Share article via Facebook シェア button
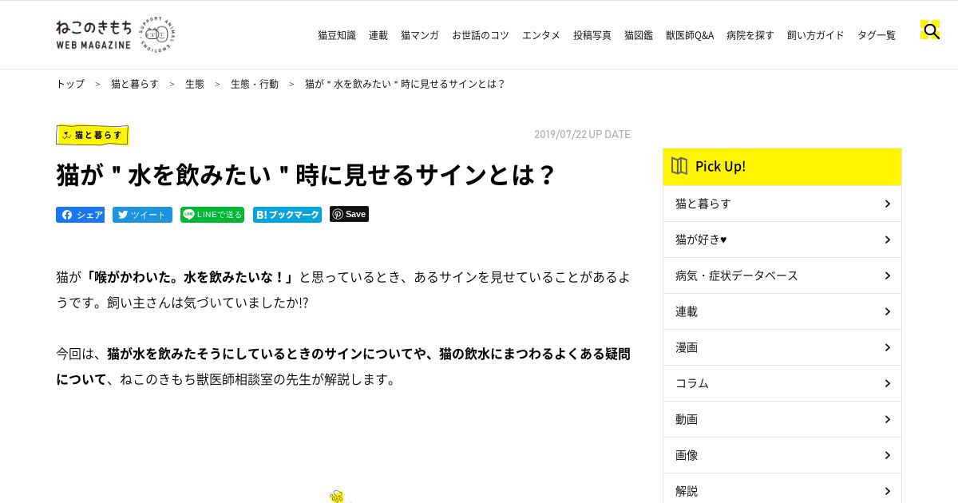958x503 pixels. click(80, 215)
